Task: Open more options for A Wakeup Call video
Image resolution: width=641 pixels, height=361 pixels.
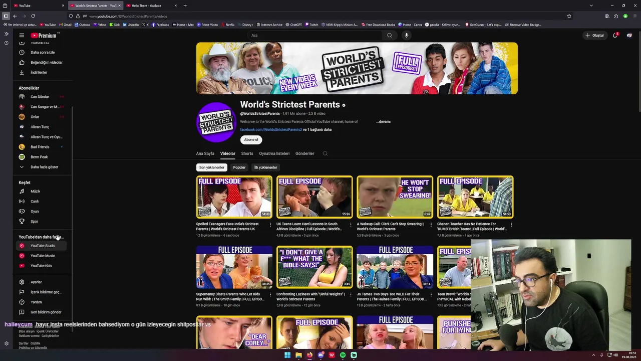Action: [x=431, y=225]
